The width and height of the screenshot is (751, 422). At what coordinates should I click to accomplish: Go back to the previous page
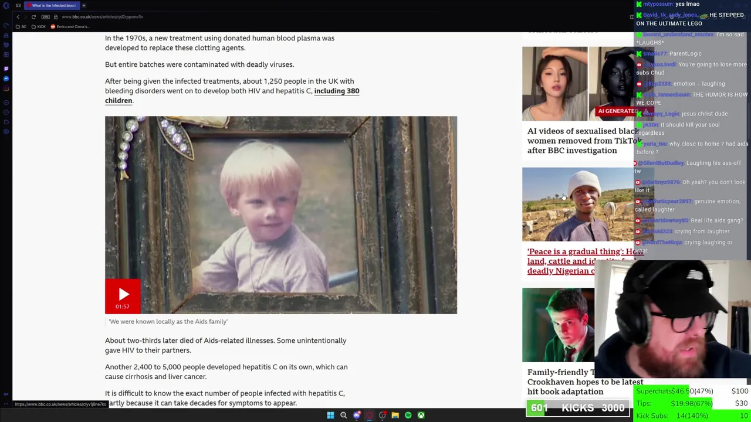click(x=18, y=16)
